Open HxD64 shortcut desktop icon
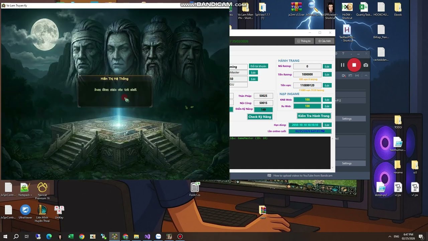This screenshot has height=241, width=428. click(347, 11)
